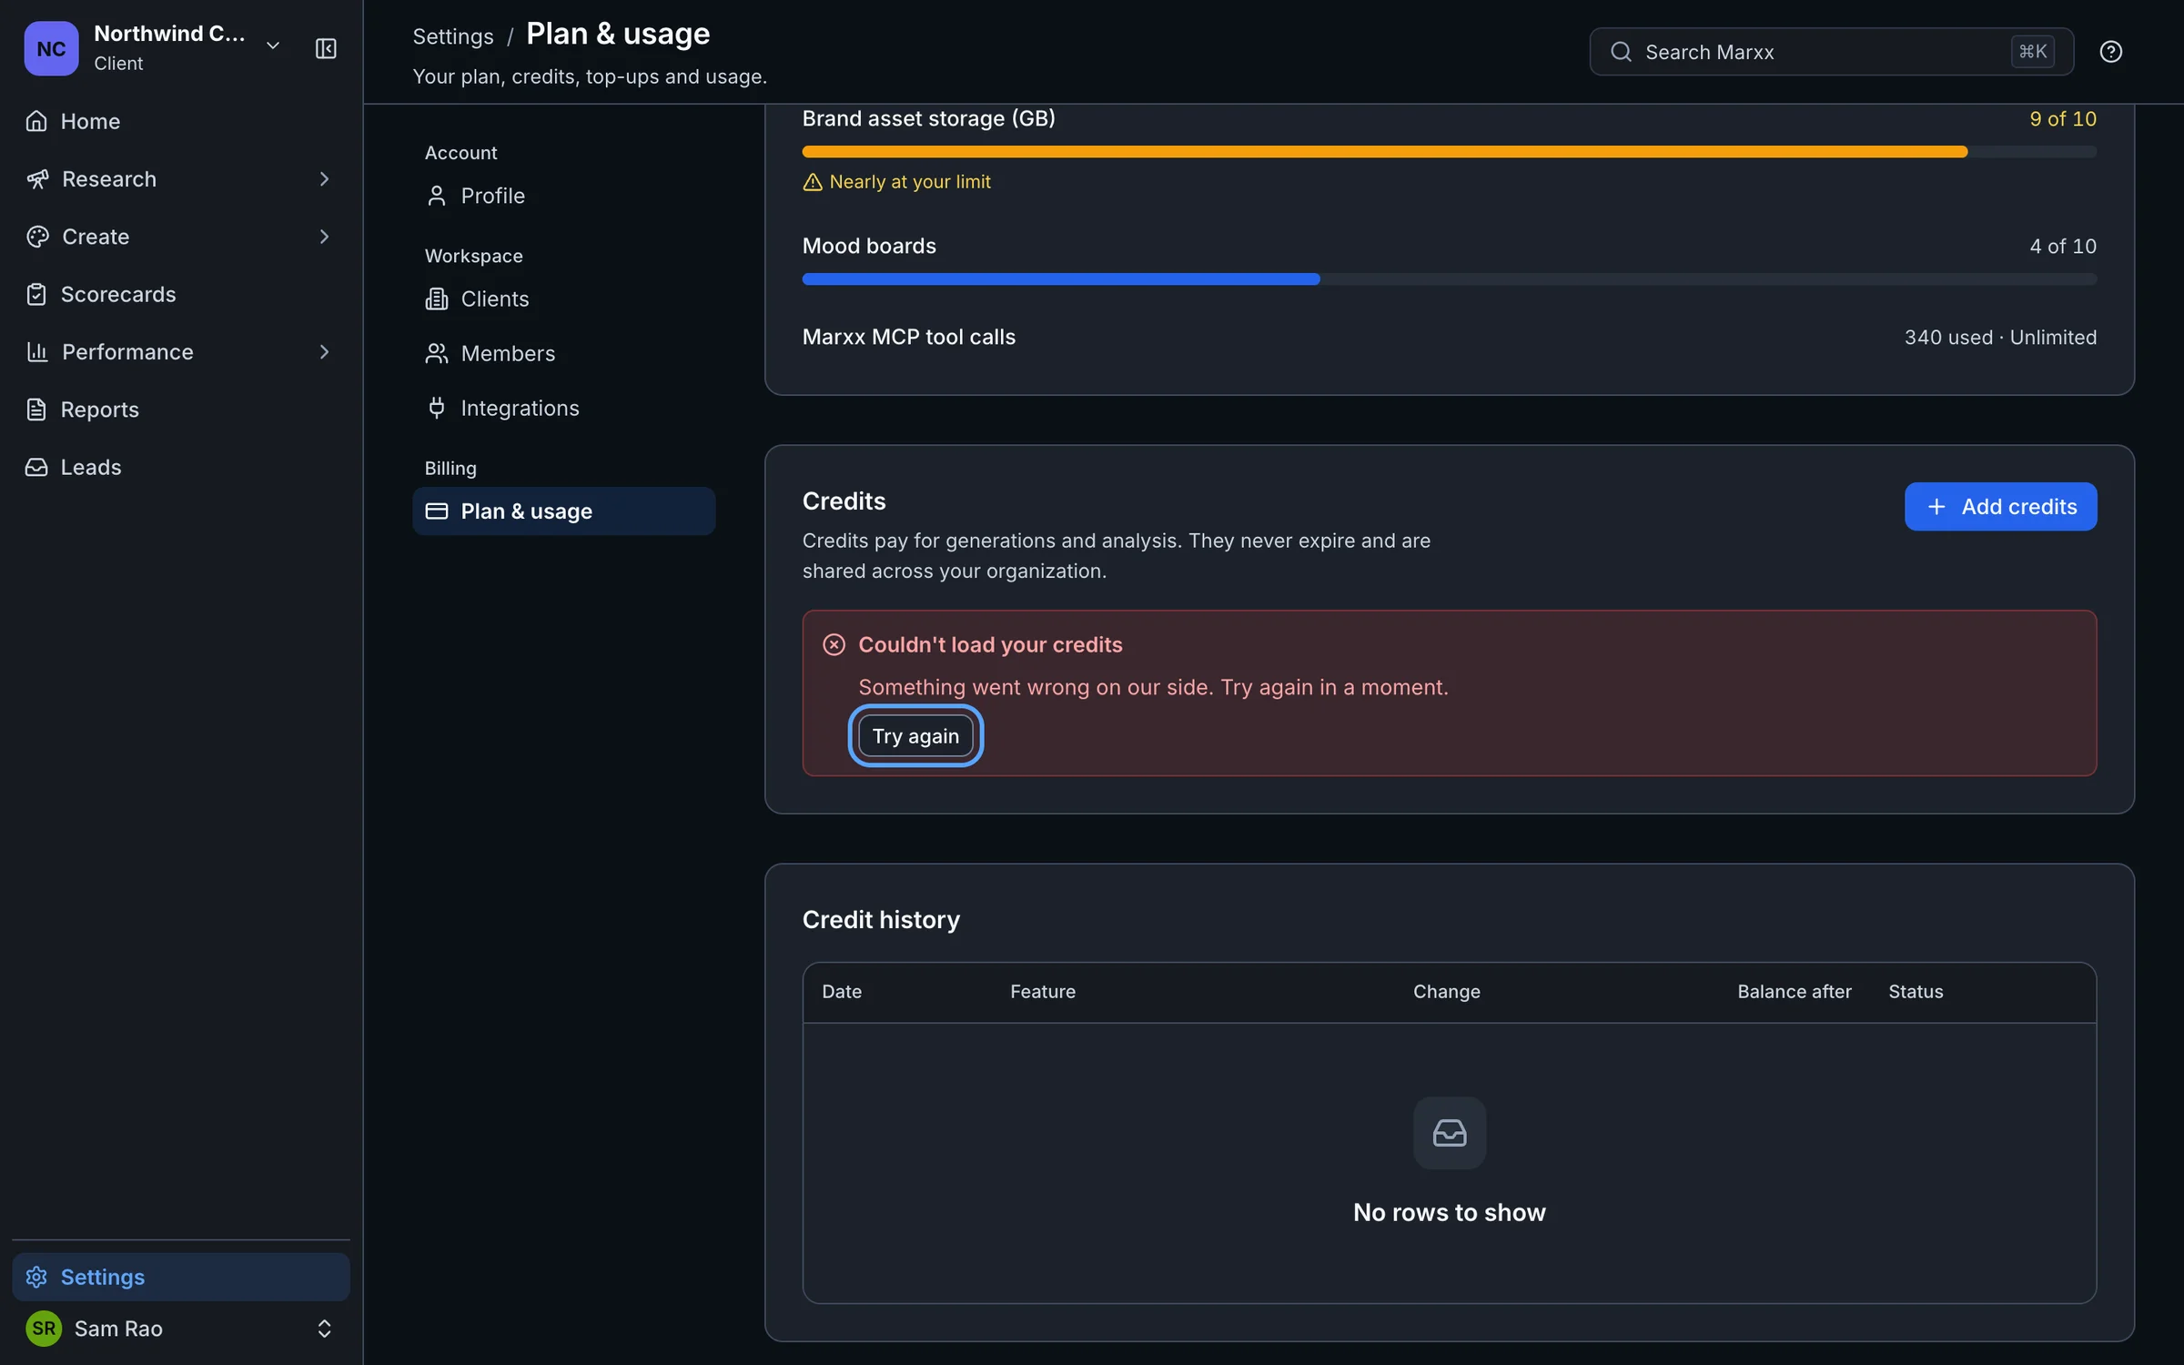This screenshot has width=2184, height=1365.
Task: Click the error circle icon in credits alert
Action: click(x=834, y=644)
